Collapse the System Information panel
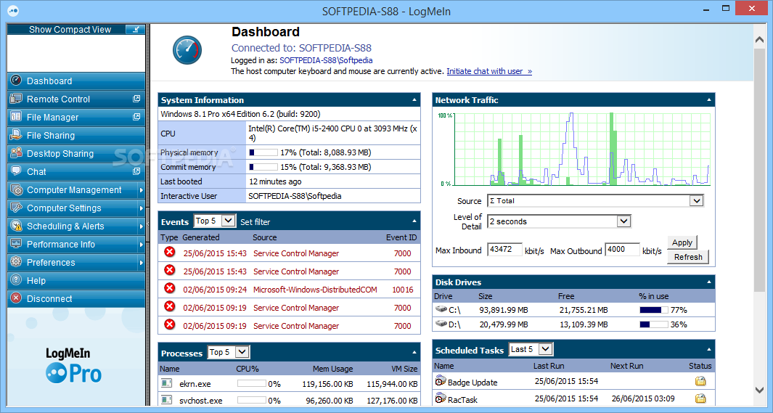This screenshot has height=413, width=773. tap(414, 100)
